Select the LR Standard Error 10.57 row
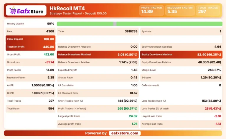The width and height of the screenshot is (226, 139). point(98,93)
